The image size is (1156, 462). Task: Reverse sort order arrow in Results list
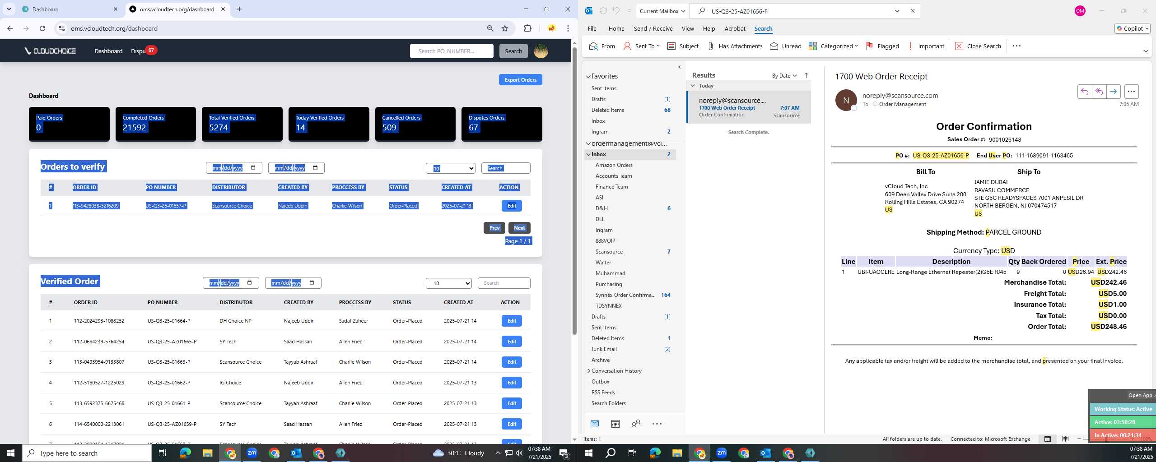[806, 75]
